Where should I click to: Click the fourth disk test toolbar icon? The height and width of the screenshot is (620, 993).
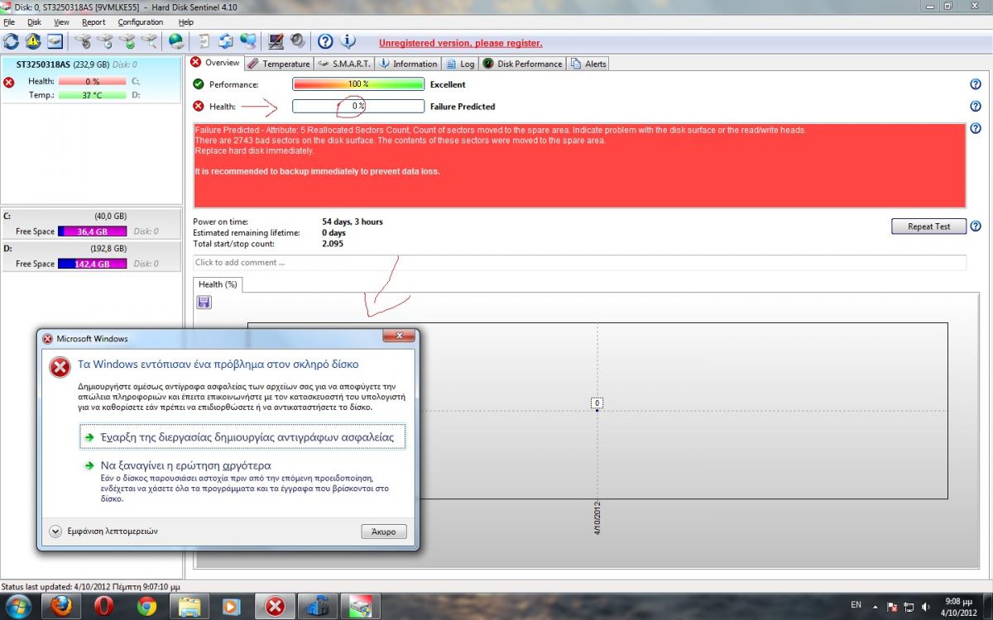[x=150, y=41]
